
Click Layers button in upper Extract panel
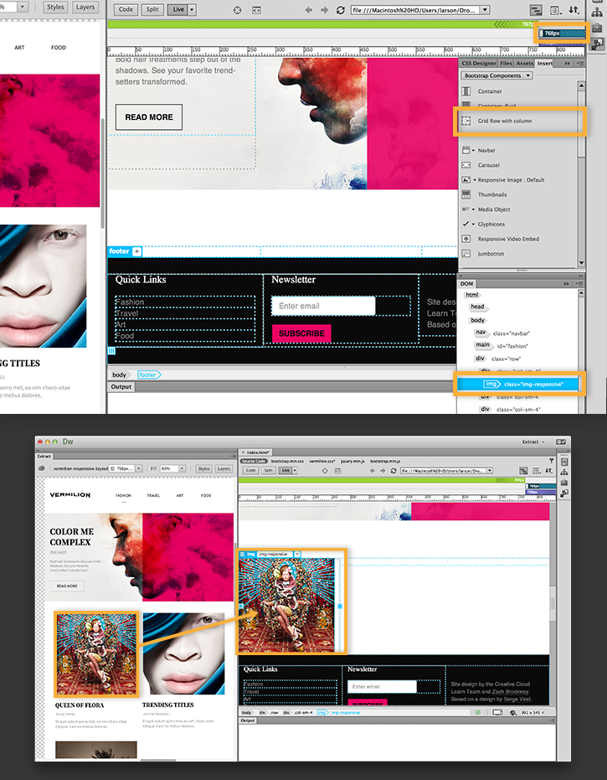85,7
